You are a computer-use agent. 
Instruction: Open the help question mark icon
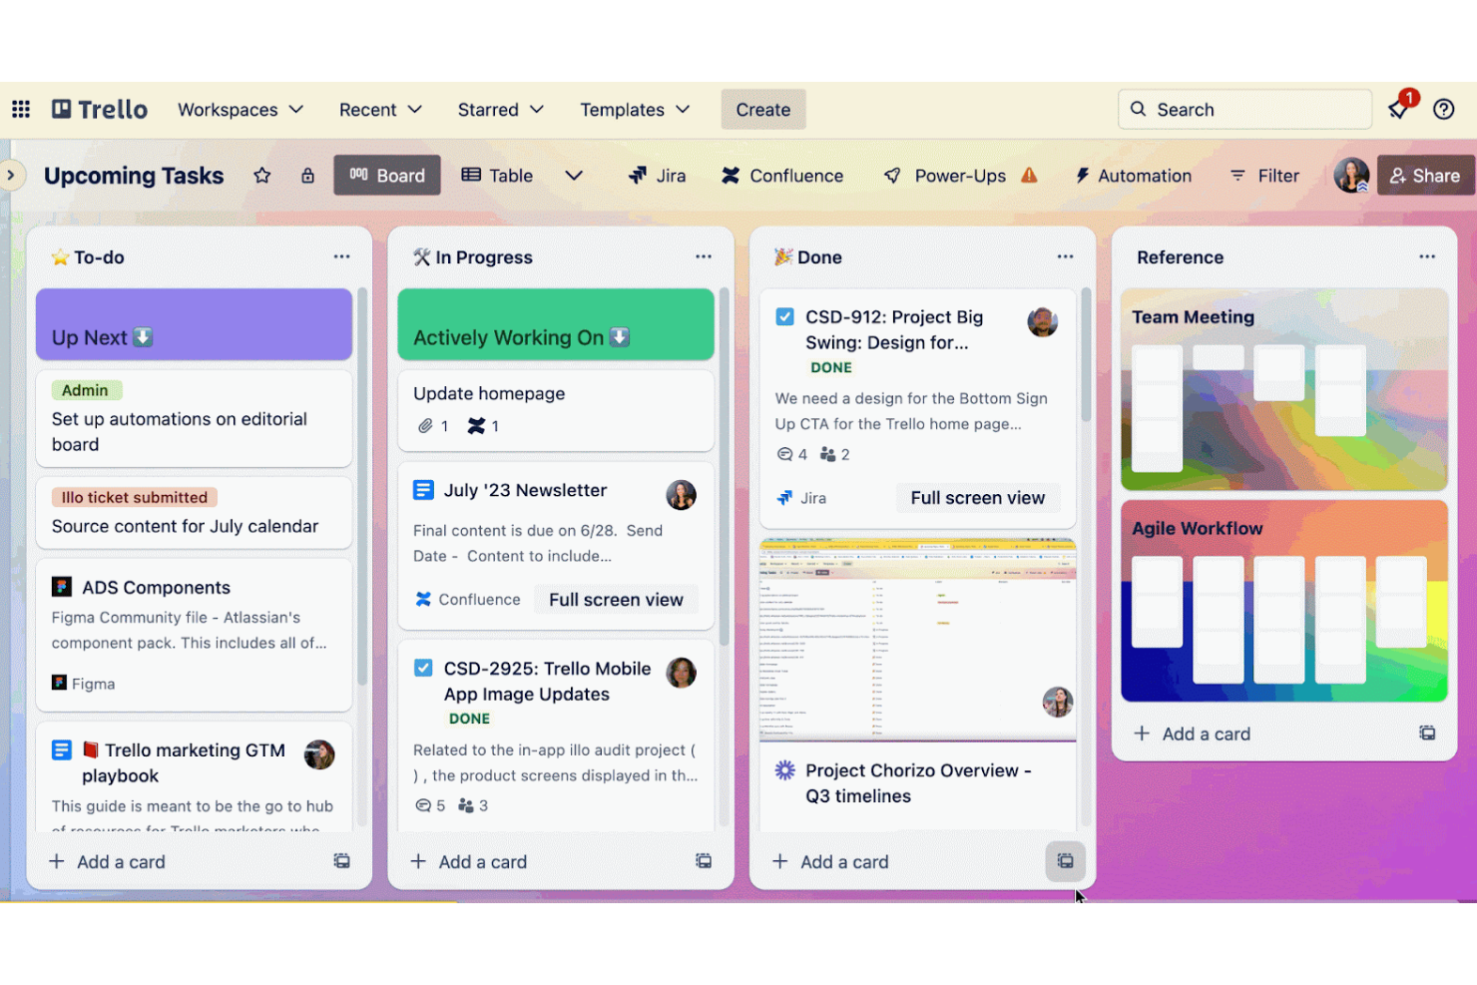point(1443,109)
